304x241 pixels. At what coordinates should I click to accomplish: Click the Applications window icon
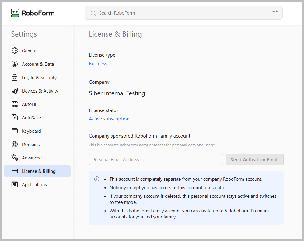15,185
